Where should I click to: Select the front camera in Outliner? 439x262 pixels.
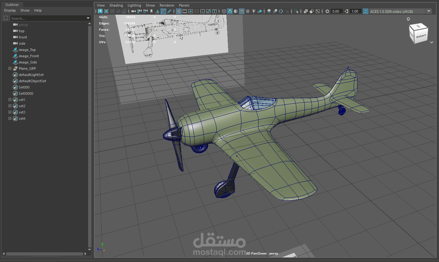click(23, 37)
